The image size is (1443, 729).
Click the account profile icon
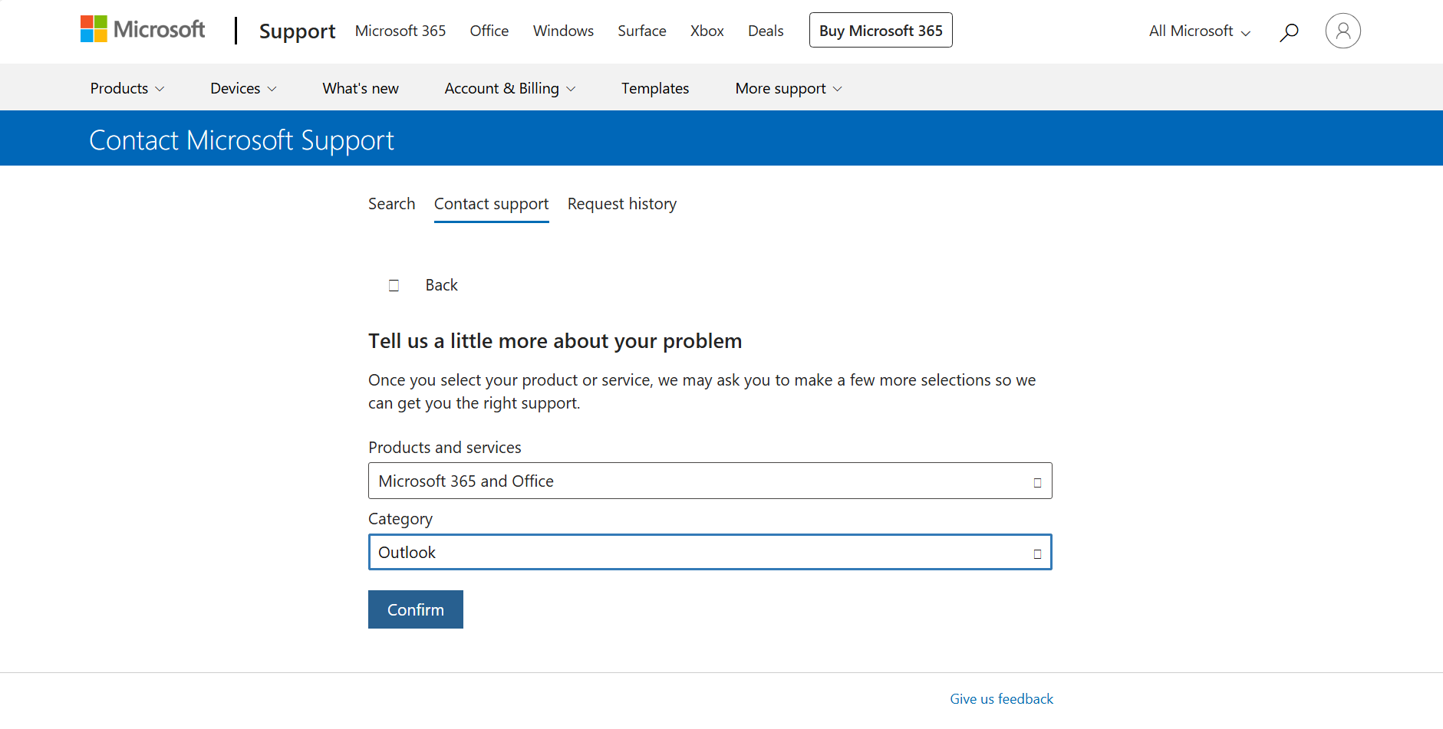point(1343,31)
